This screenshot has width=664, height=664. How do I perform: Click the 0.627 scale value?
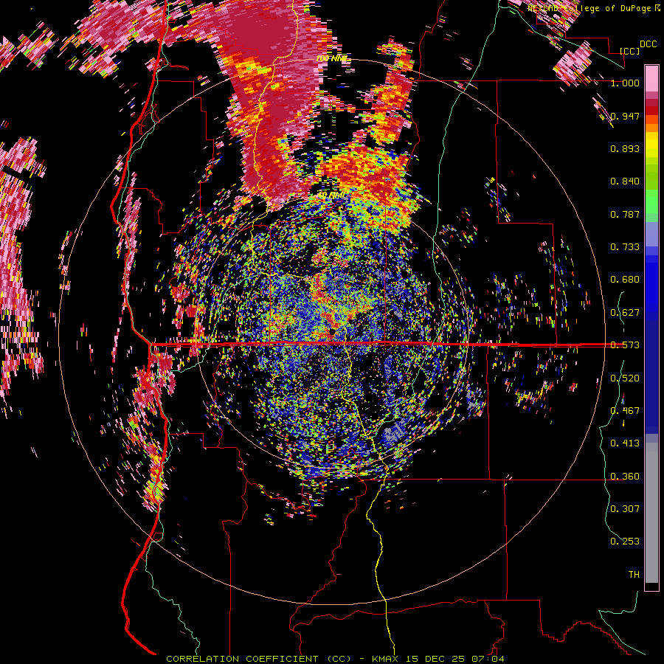click(625, 313)
